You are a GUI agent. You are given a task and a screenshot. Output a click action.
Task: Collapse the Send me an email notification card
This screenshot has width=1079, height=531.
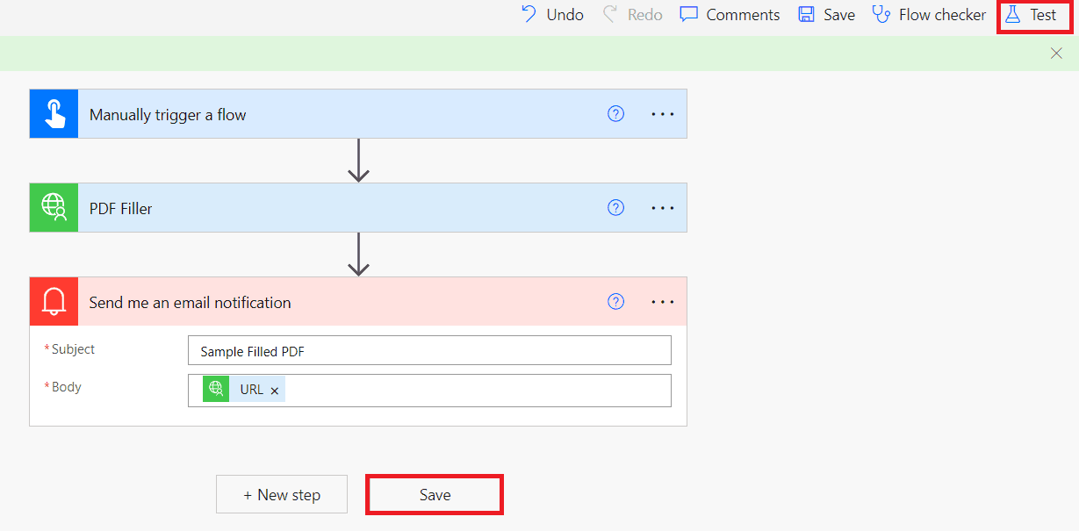tap(334, 302)
